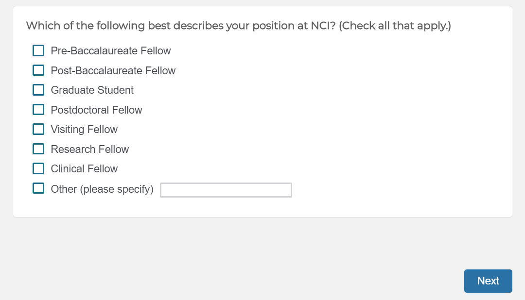The image size is (525, 300).
Task: Check the Clinical Fellow box
Action: tap(38, 168)
